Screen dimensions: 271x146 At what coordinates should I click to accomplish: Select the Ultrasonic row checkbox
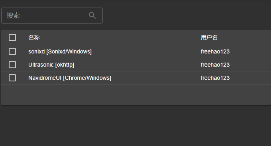[12, 65]
